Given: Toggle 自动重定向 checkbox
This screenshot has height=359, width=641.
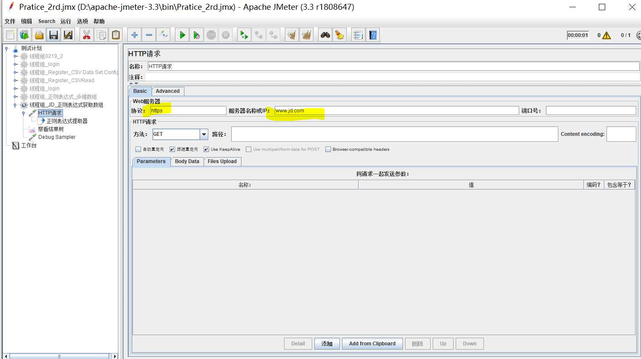Looking at the screenshot, I should 138,149.
